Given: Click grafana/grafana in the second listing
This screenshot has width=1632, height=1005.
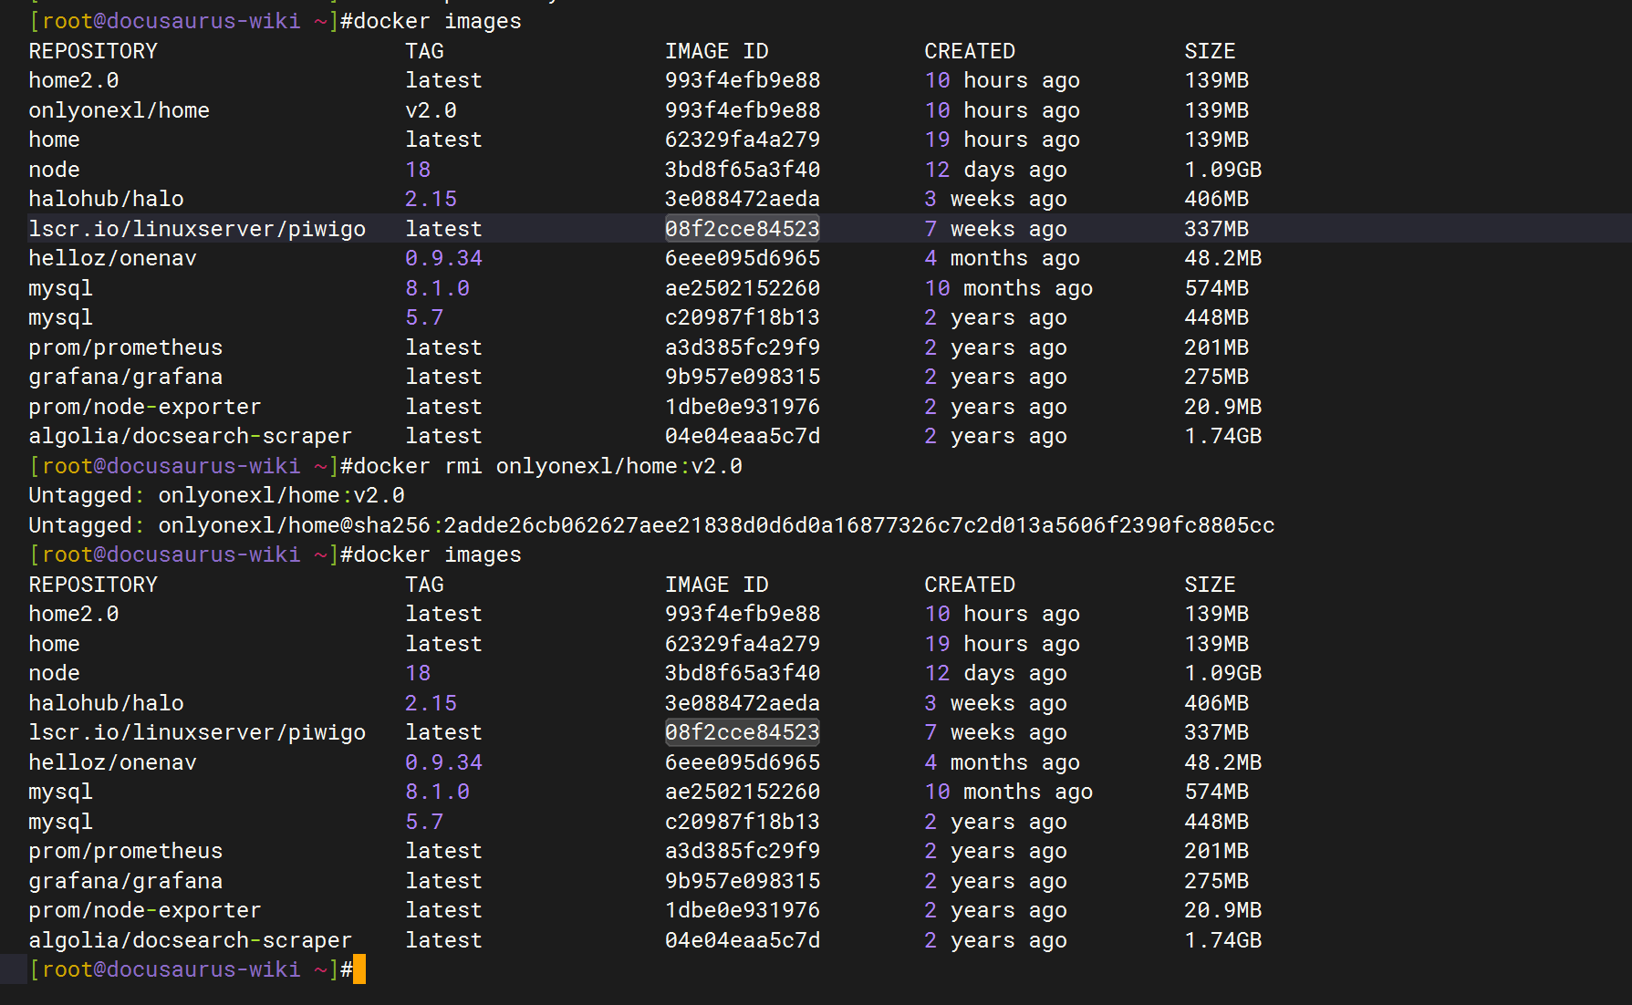Looking at the screenshot, I should 126,881.
